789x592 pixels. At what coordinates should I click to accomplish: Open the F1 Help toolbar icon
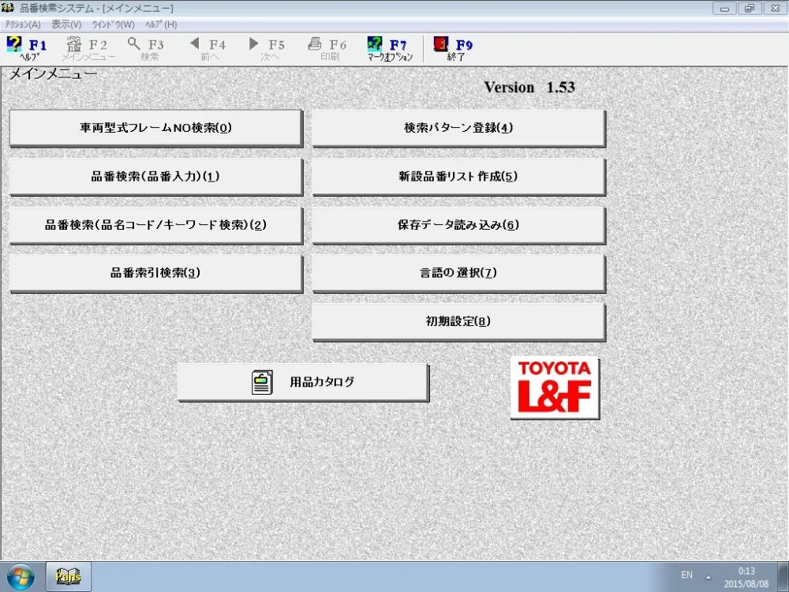click(x=14, y=44)
